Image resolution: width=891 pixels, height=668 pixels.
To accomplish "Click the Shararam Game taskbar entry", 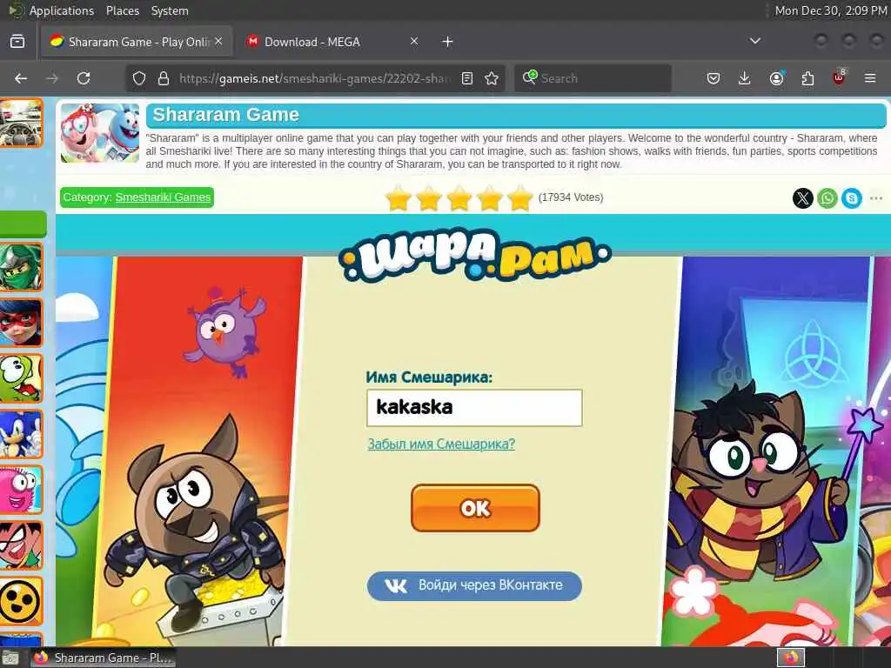I will pos(104,658).
